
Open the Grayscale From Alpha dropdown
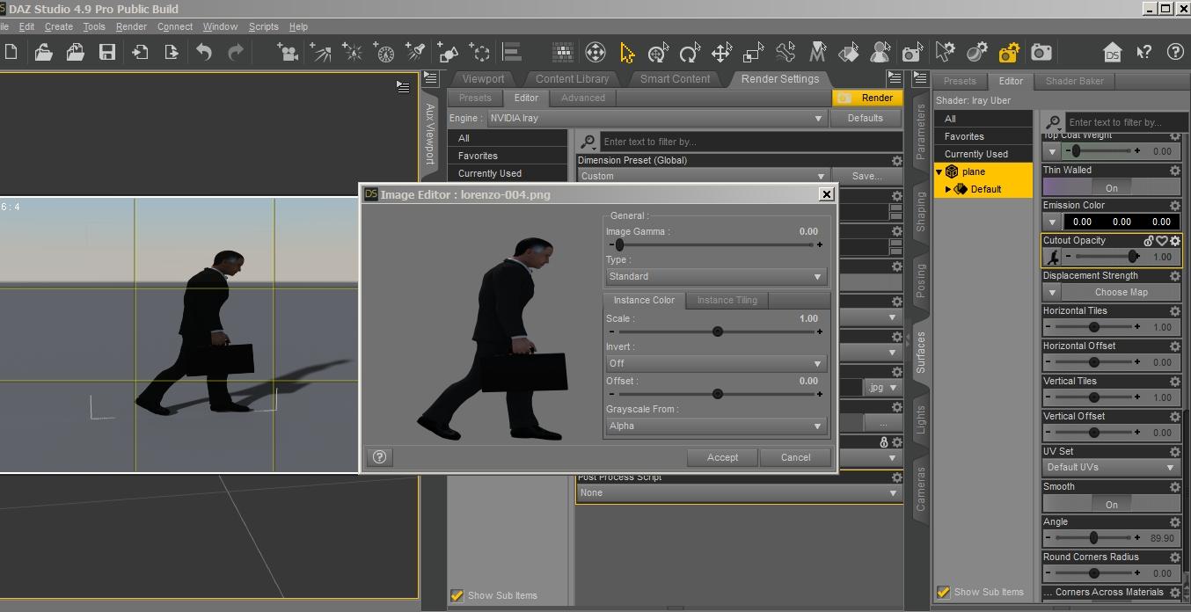pos(716,426)
